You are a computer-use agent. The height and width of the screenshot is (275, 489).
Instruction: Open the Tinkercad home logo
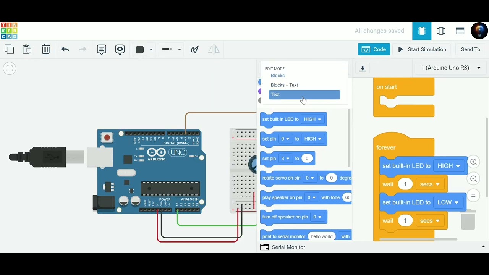point(9,31)
